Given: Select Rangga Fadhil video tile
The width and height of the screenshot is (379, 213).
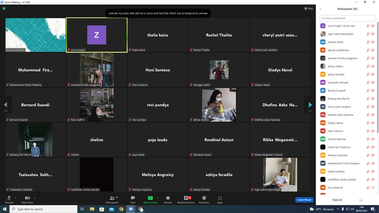Looking at the screenshot, I should pyautogui.click(x=219, y=70).
